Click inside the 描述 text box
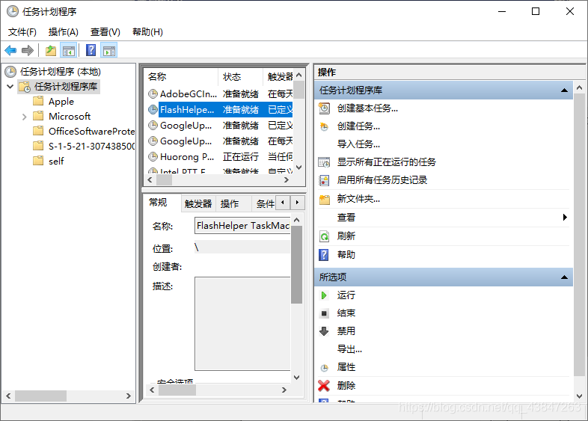 pyautogui.click(x=242, y=324)
